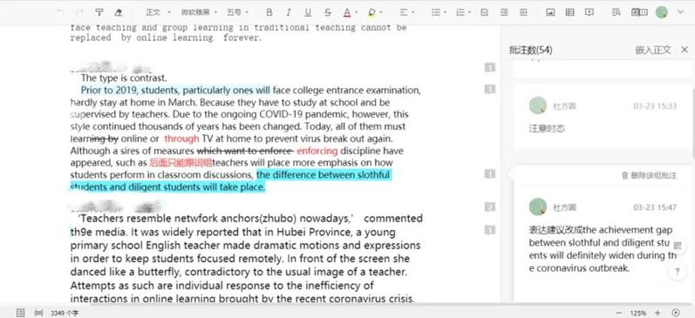Open the find and replace icon

pyautogui.click(x=616, y=12)
